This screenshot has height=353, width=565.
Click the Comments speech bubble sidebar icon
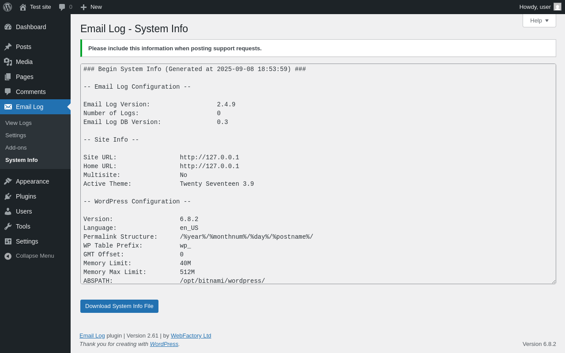coord(8,92)
